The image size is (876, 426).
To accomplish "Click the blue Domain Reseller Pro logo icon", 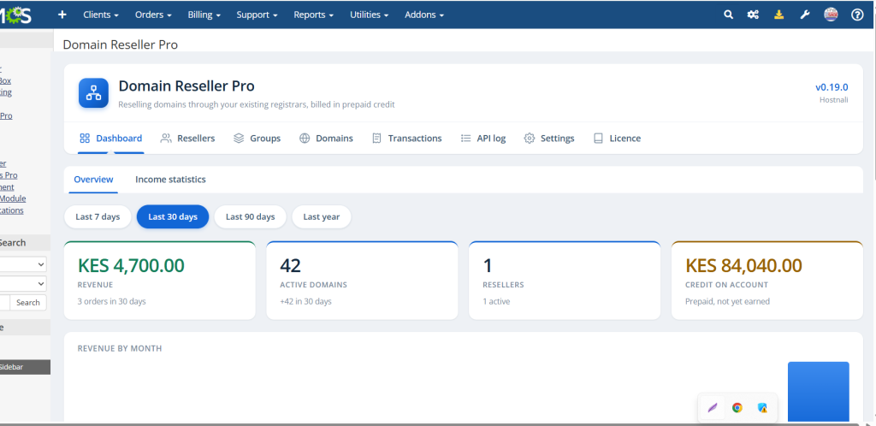I will coord(93,92).
